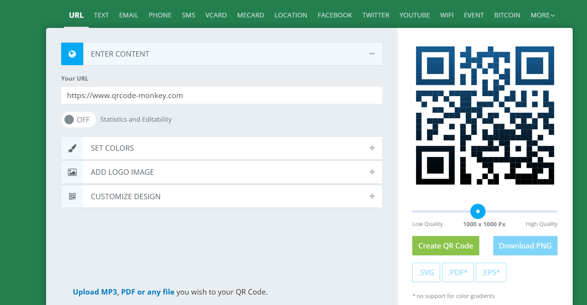Click the green Create QR Code button
Screen dimensions: 587x305
coord(446,246)
